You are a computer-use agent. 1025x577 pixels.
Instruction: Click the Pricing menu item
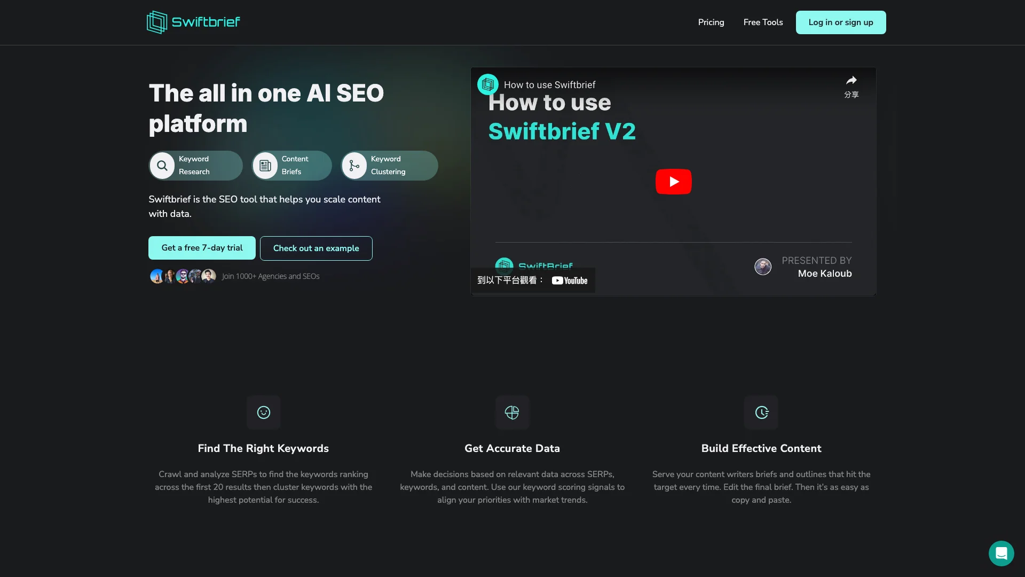(711, 22)
